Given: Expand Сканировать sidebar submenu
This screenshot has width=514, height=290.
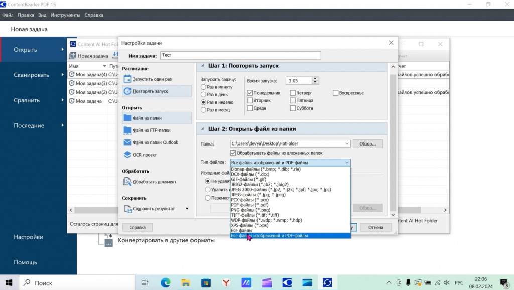Looking at the screenshot, I should (x=62, y=75).
